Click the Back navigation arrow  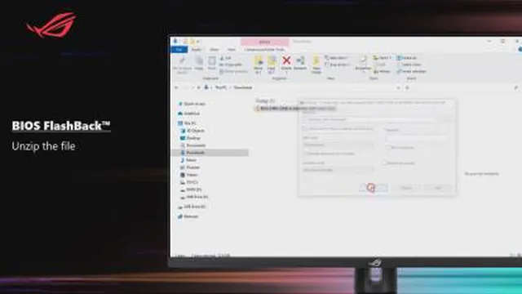(x=176, y=87)
